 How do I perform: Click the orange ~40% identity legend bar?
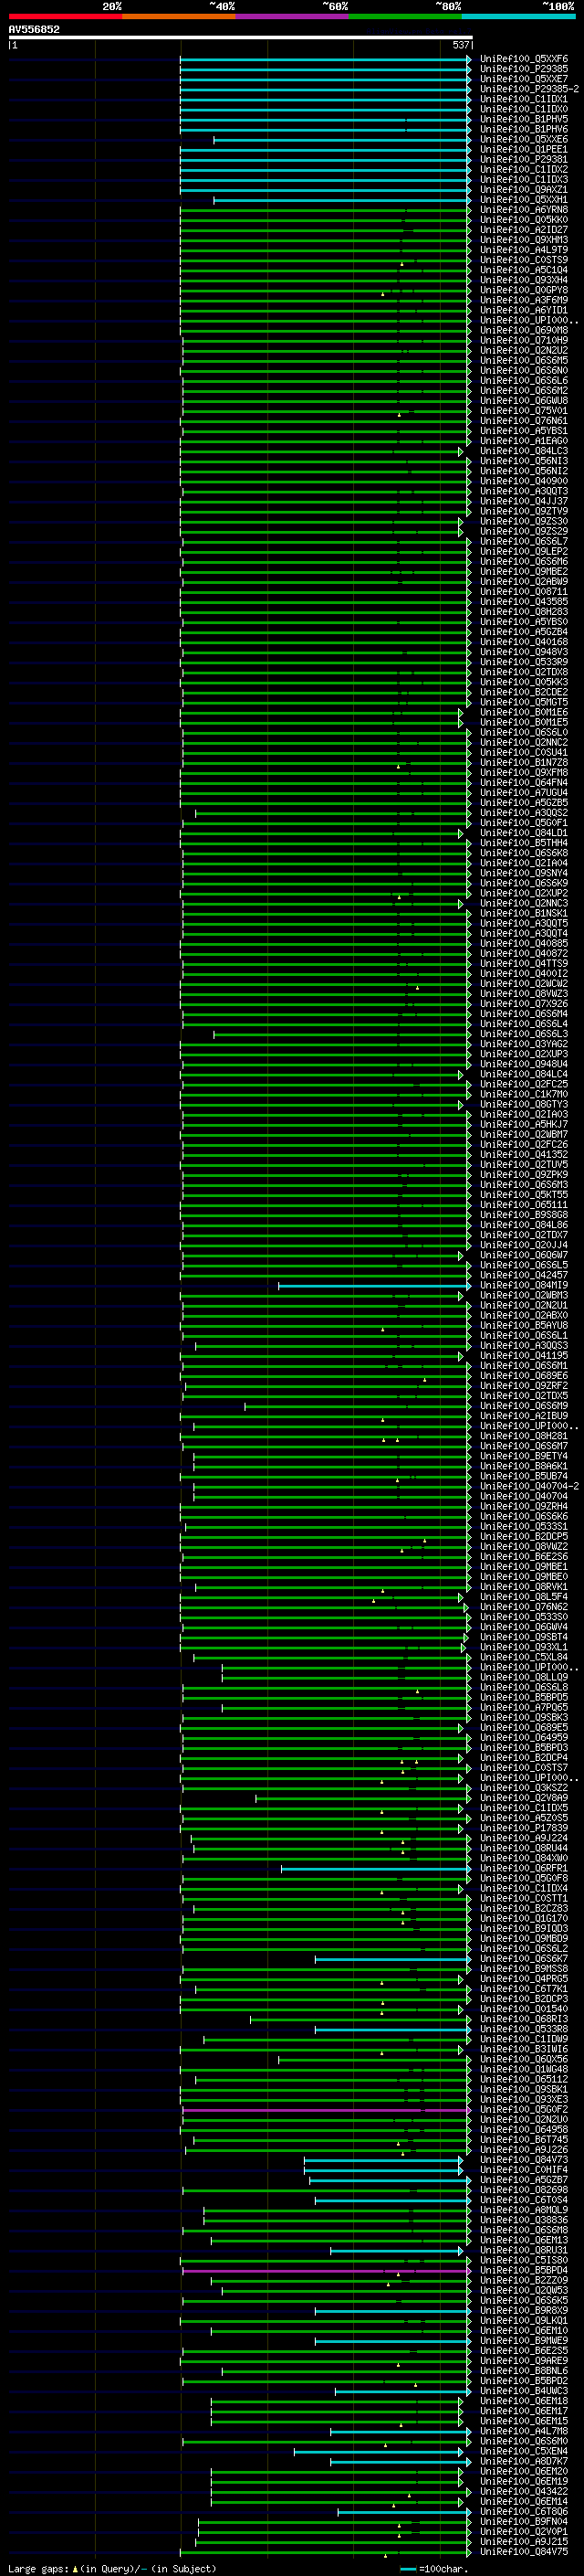179,16
